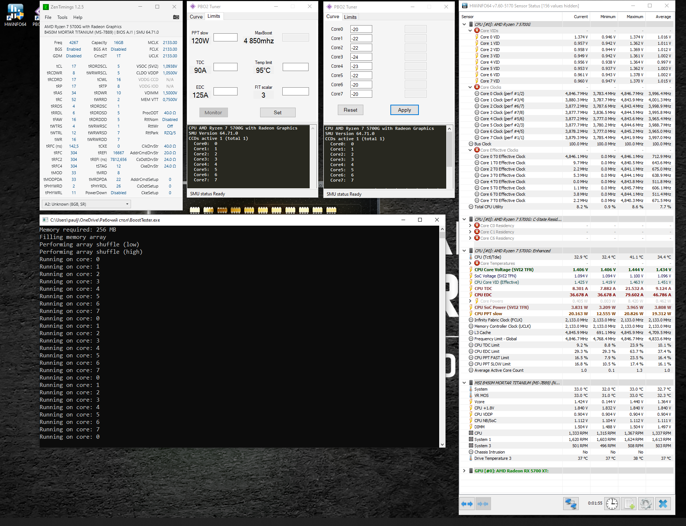Open the A2: Unknown (8GB, SR) module dropdown
Image resolution: width=686 pixels, height=526 pixels.
[86, 204]
